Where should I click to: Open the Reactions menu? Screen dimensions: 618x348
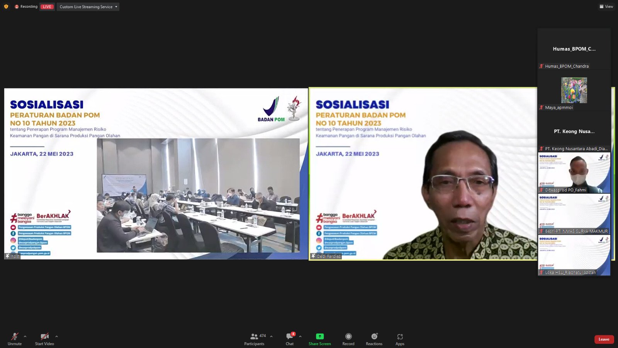coord(374,337)
